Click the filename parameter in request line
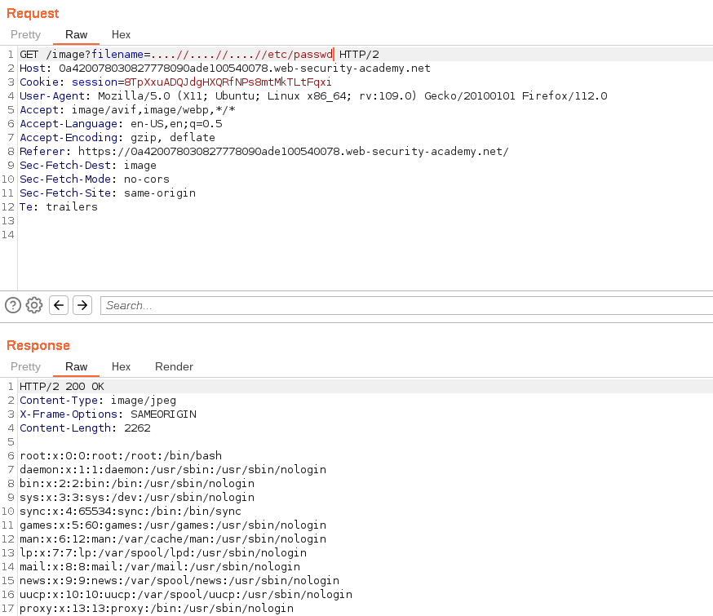This screenshot has height=616, width=713. pyautogui.click(x=117, y=55)
